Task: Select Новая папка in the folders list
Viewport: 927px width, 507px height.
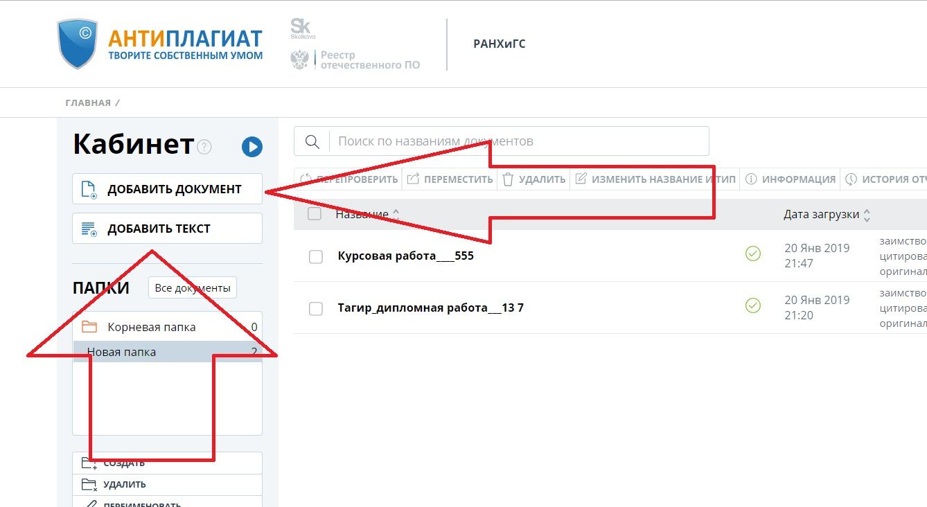Action: pyautogui.click(x=167, y=352)
